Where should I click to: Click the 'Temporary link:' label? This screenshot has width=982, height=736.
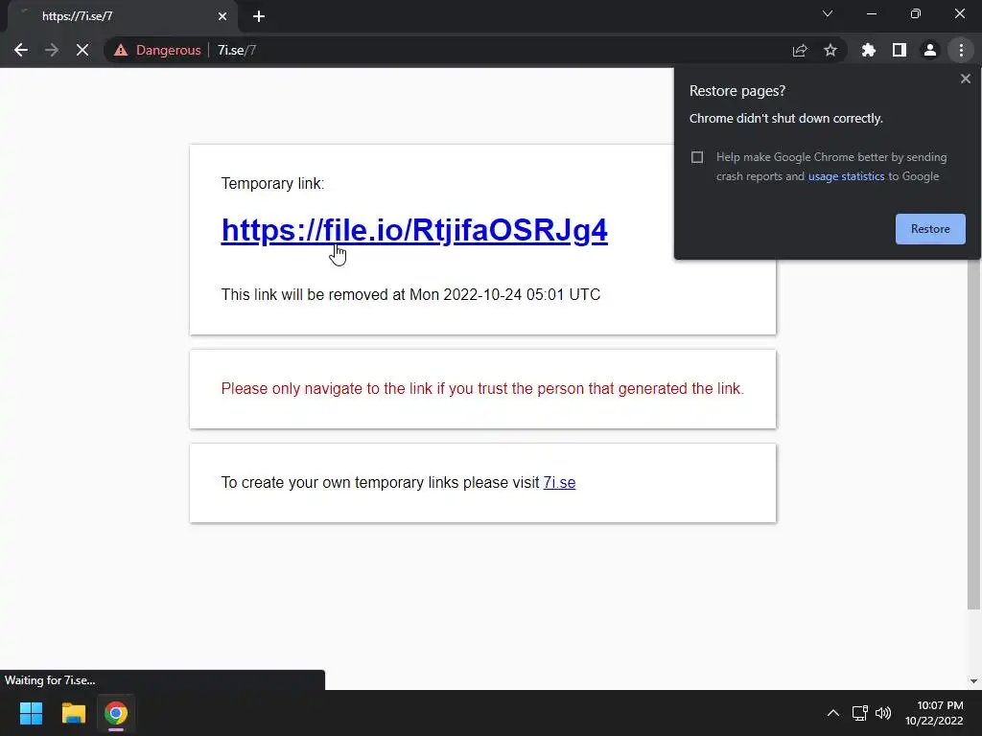pos(272,183)
